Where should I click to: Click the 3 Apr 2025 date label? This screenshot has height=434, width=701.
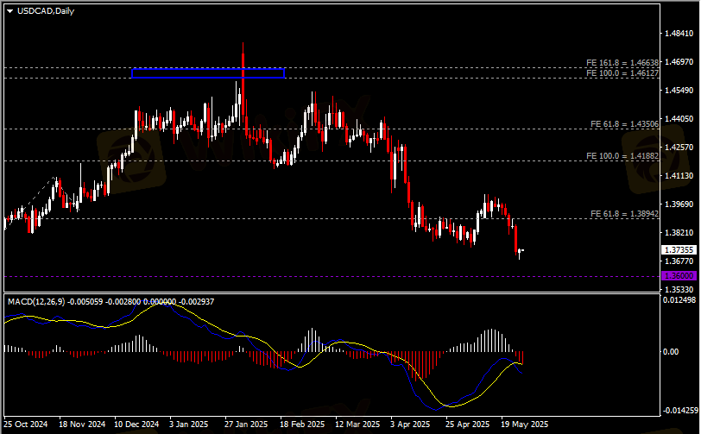click(x=410, y=425)
